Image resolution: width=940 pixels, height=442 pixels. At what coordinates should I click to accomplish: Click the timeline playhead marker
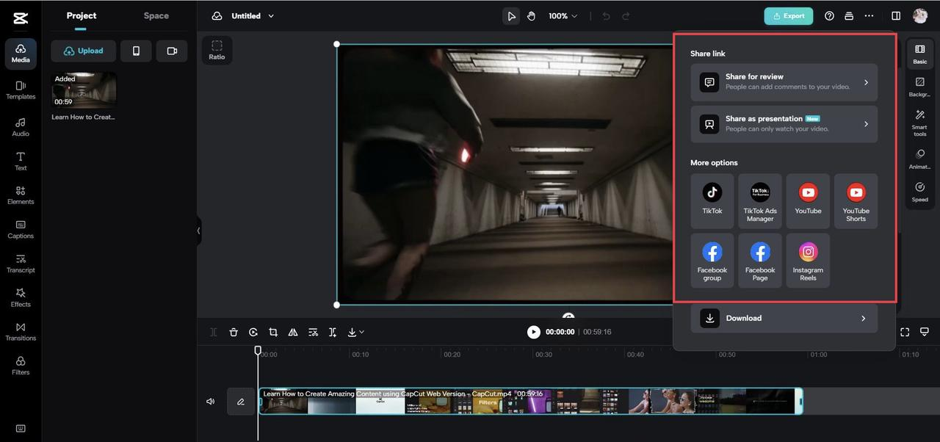click(x=258, y=351)
